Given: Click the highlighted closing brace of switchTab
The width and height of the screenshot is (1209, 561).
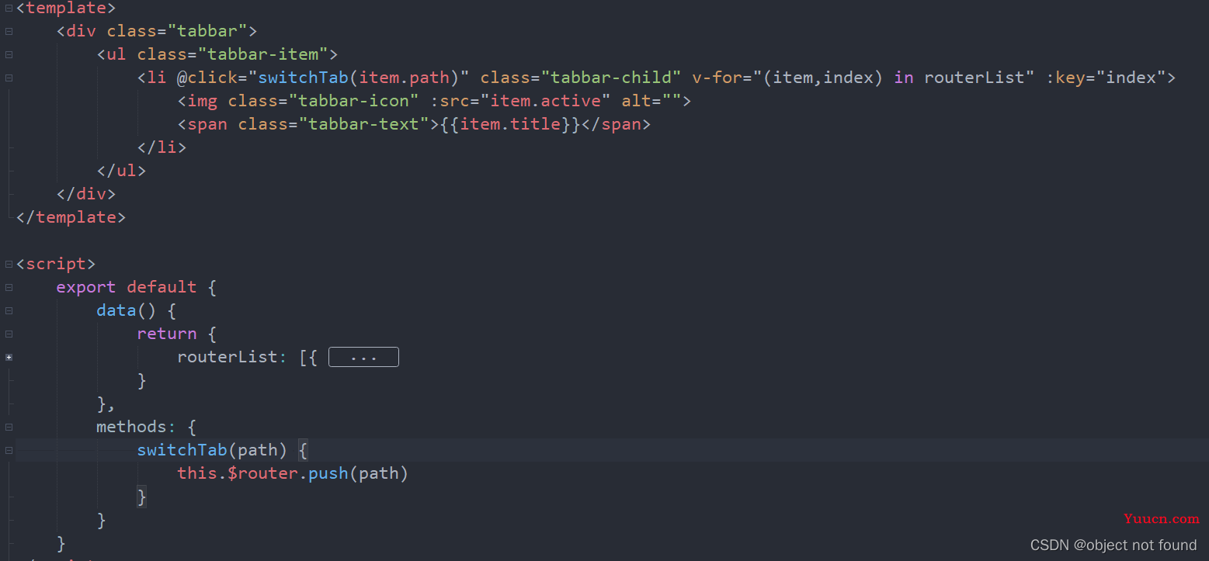Looking at the screenshot, I should coord(141,497).
